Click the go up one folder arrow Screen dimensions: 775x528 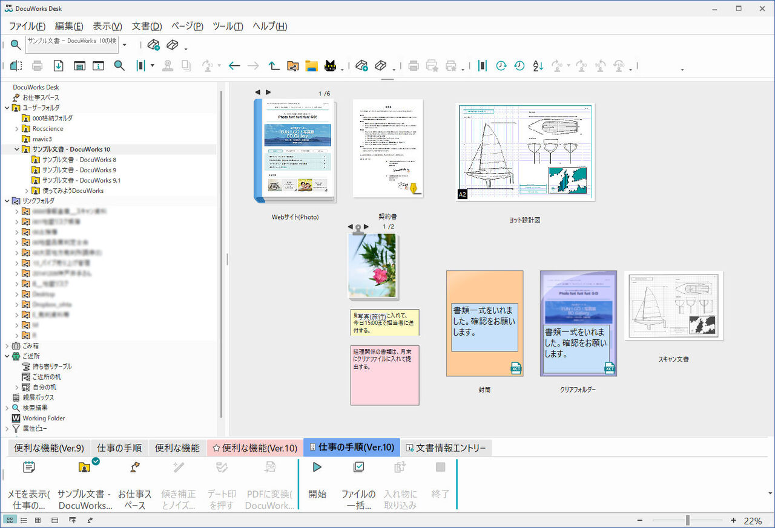coord(274,65)
